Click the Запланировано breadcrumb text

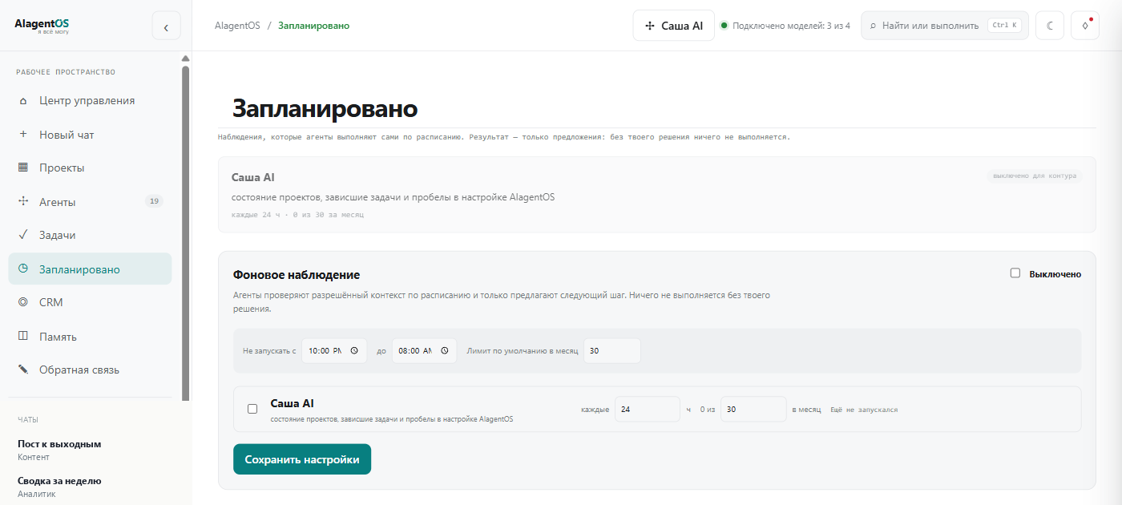[x=313, y=26]
